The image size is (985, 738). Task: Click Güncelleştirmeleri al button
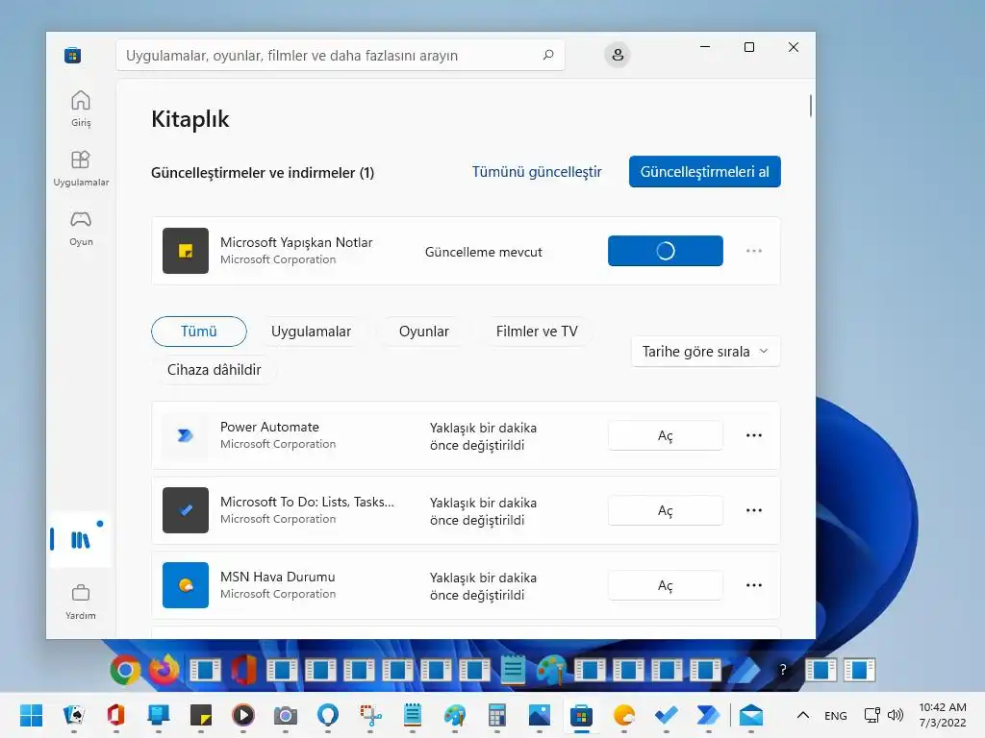705,172
